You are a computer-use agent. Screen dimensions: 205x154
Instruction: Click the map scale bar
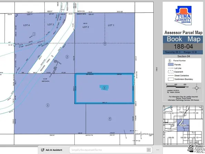pos(176,87)
